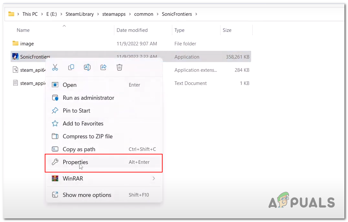Screen dimensions: 348x222
Task: Click the Text Document type cell
Action: (x=191, y=83)
